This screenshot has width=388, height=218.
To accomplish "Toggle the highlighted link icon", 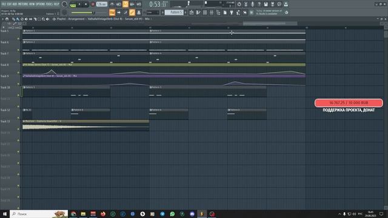I will (132, 12).
